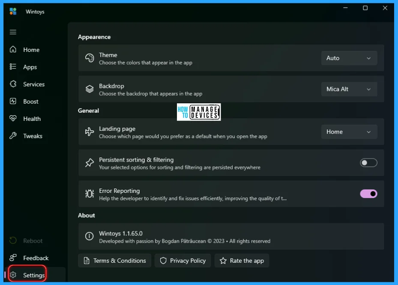Click the Wintoys 1.1.65.0 version text
The height and width of the screenshot is (285, 398).
120,234
